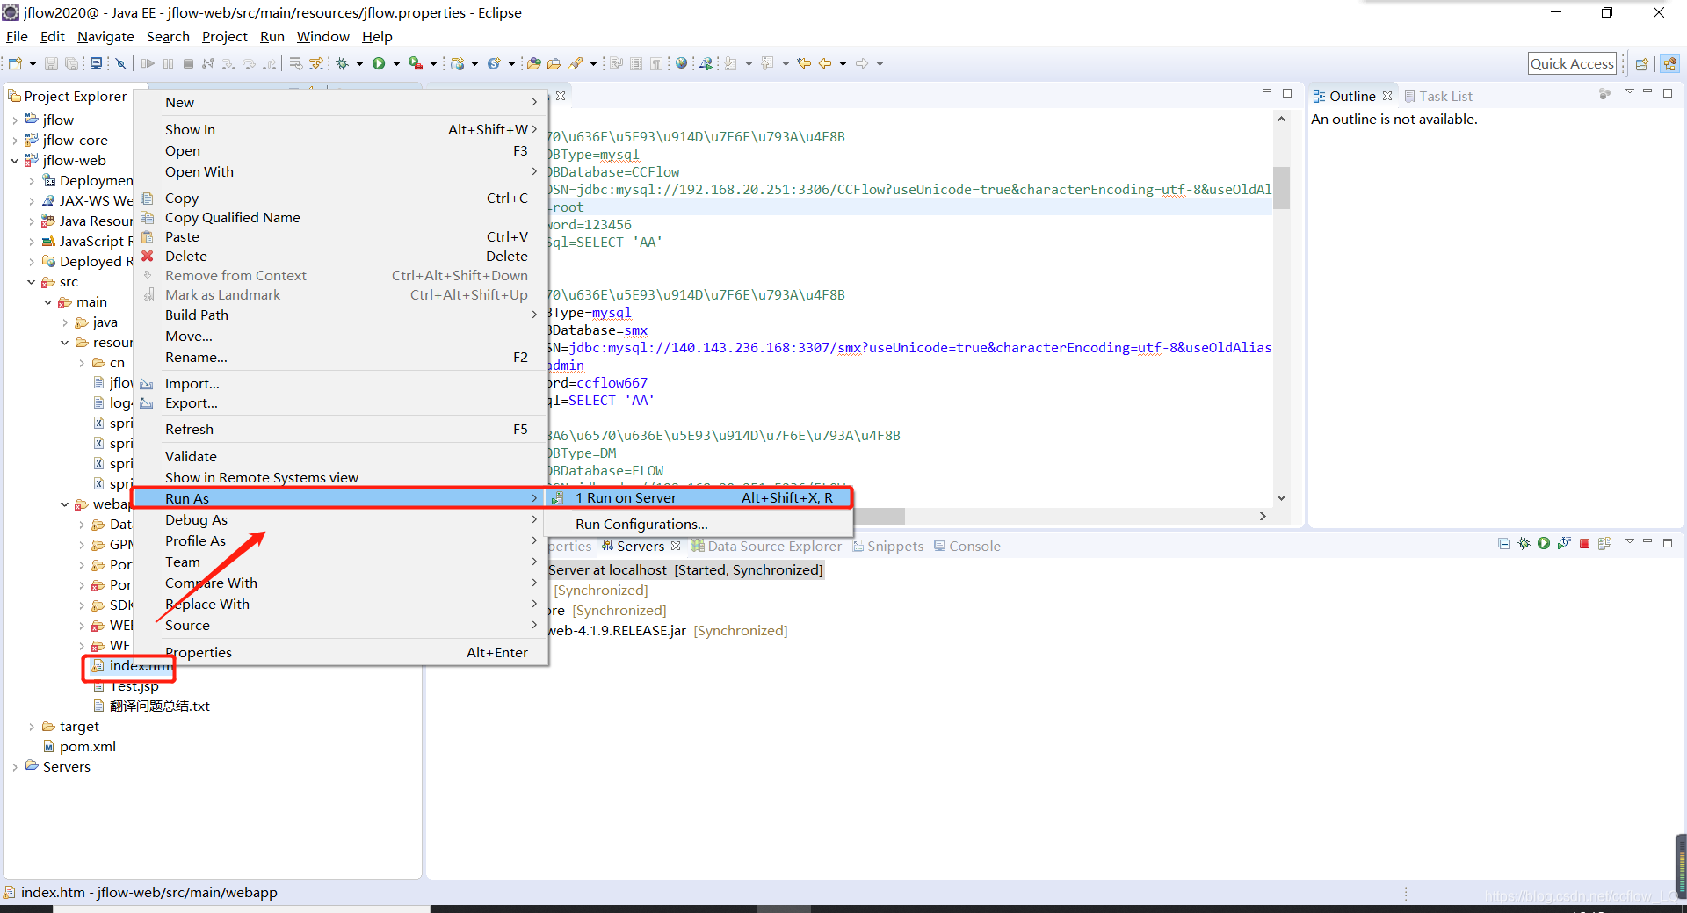Switch to the Data Source Explorer tab

pos(766,546)
